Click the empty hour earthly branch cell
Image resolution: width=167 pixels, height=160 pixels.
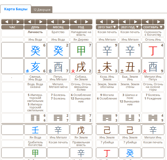pos(12,66)
